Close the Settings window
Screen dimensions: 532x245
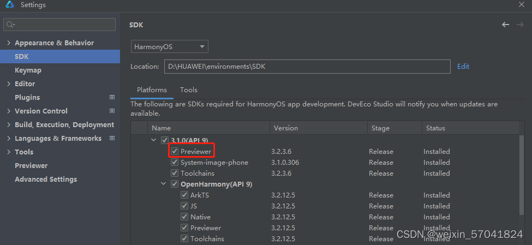tap(521, 4)
